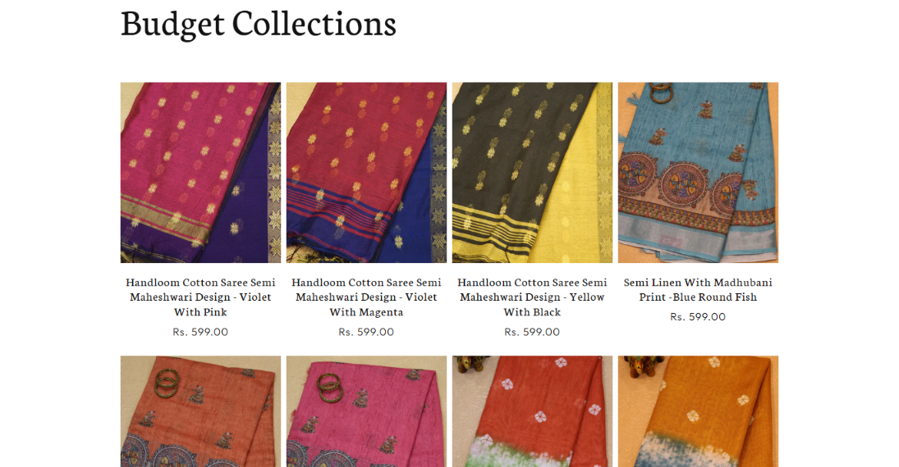899x467 pixels.
Task: Open the violet with pink saree photo
Action: 200,172
